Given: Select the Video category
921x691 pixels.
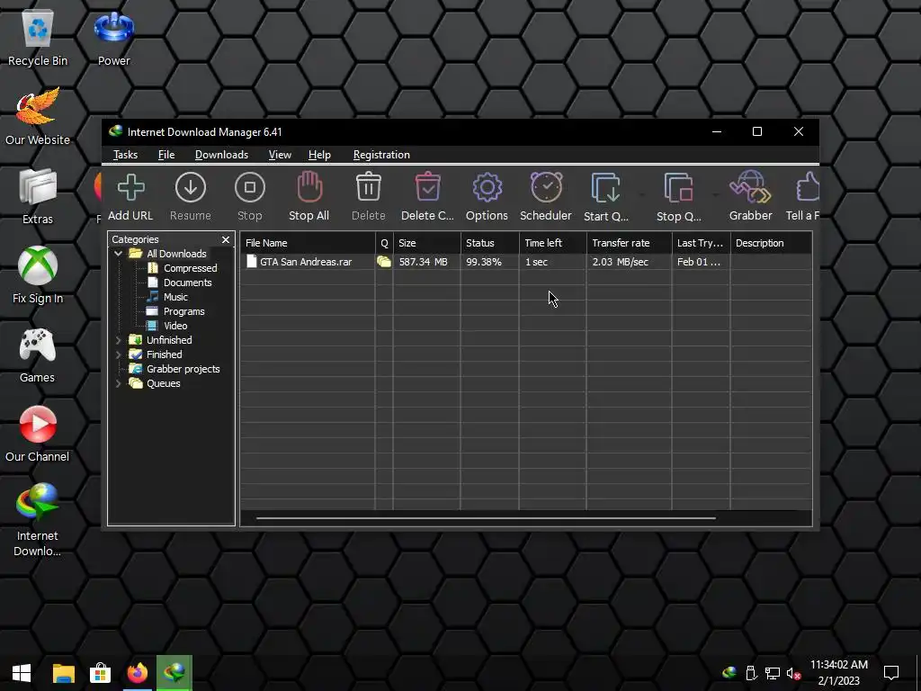Looking at the screenshot, I should pos(175,326).
